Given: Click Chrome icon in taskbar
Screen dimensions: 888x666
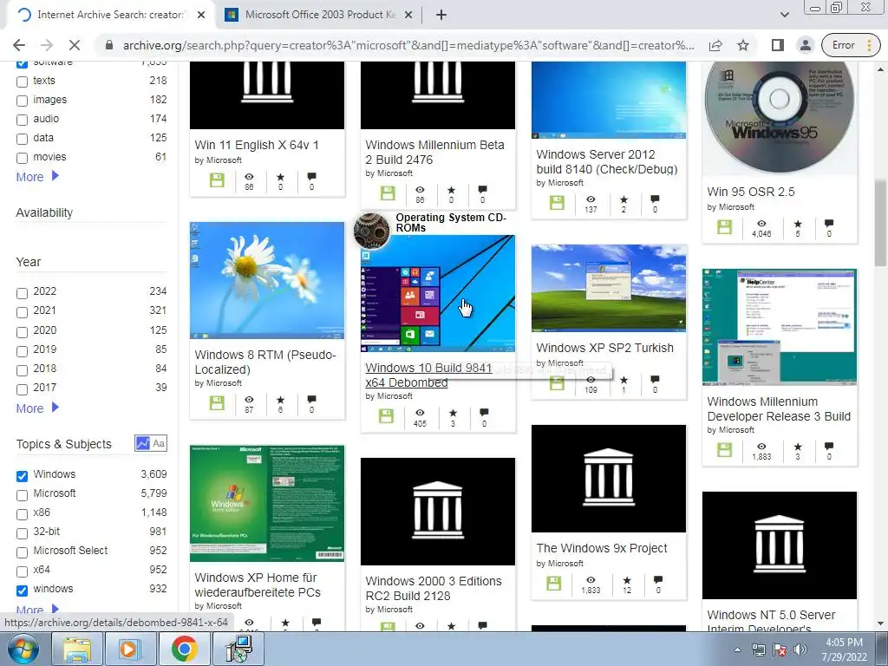Looking at the screenshot, I should point(184,649).
